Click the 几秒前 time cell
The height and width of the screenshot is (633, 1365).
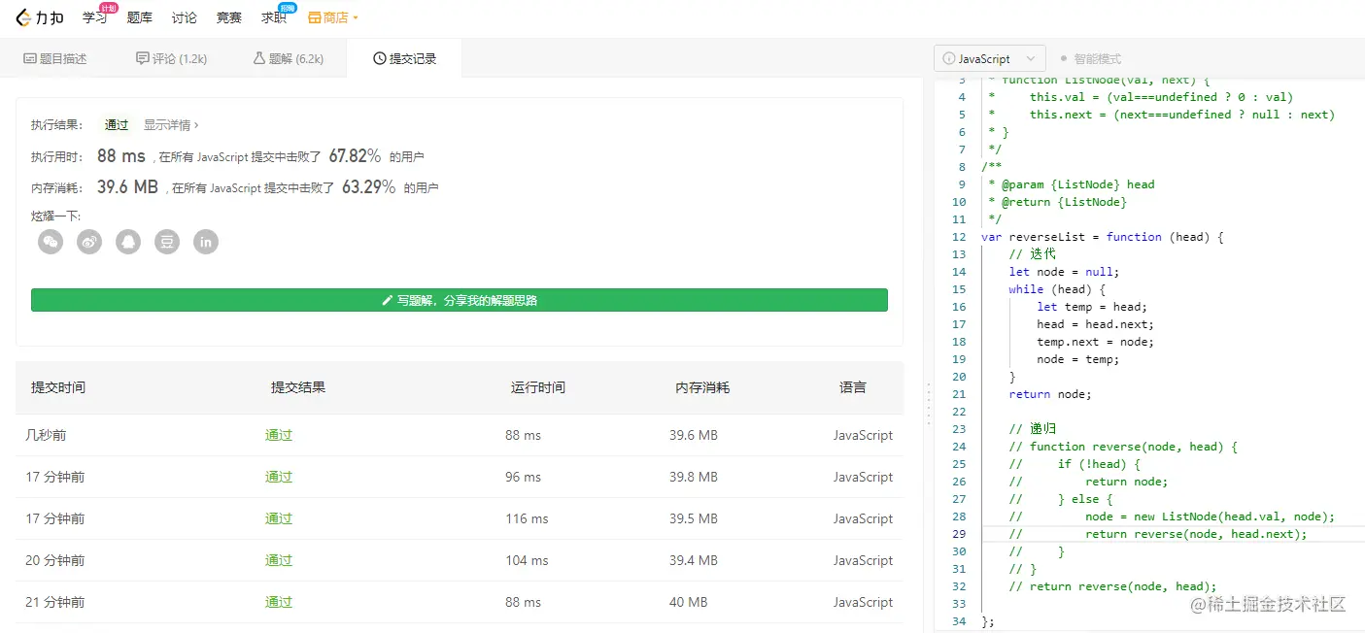click(46, 435)
